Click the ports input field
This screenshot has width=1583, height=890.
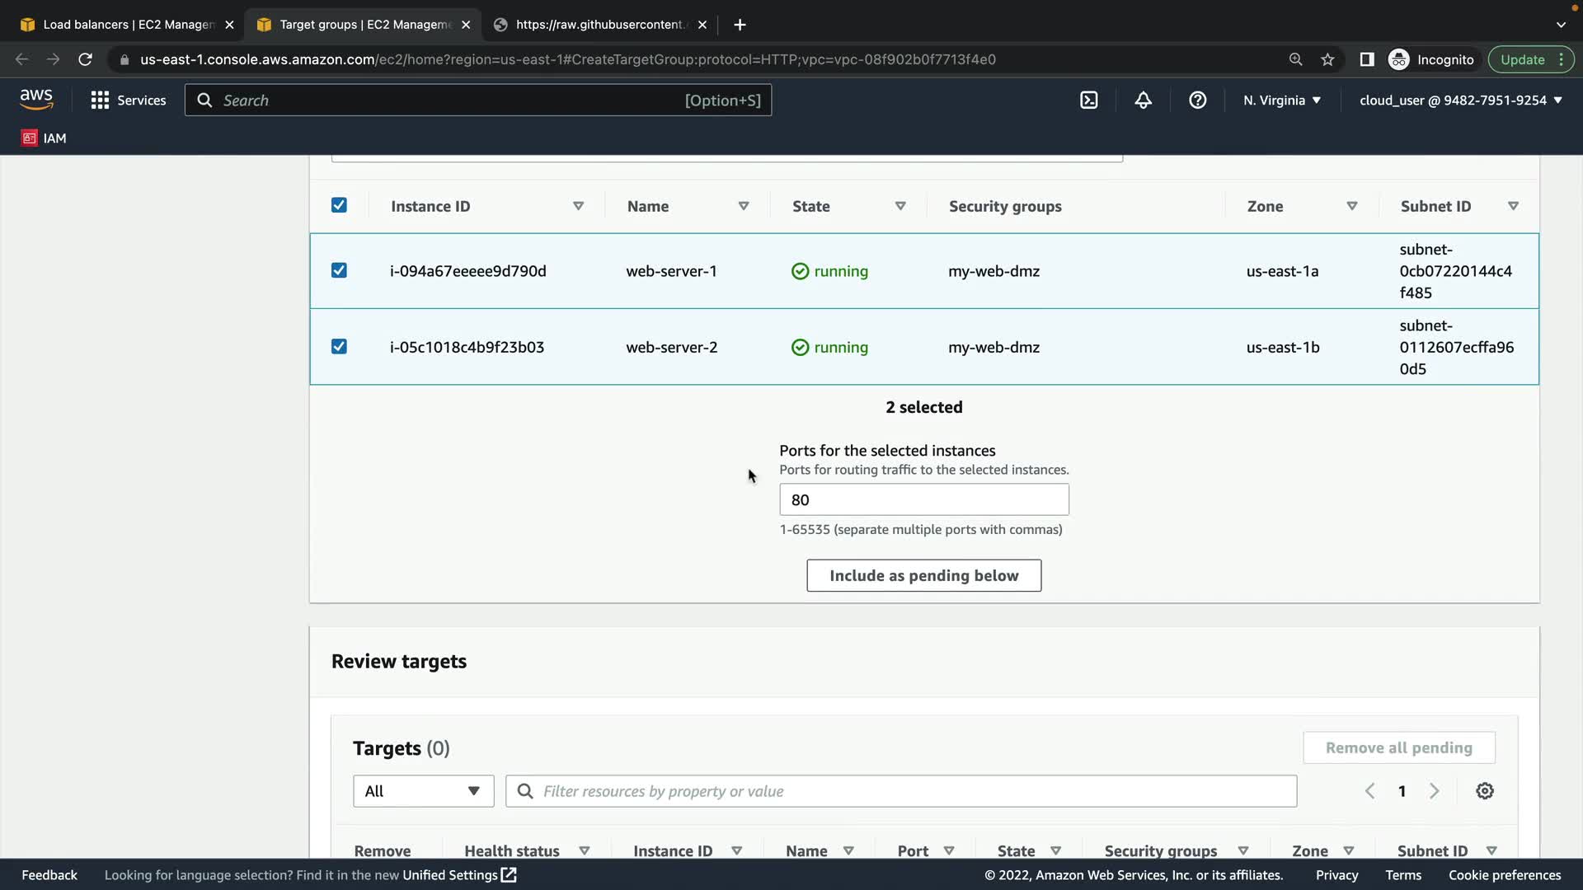click(x=923, y=499)
